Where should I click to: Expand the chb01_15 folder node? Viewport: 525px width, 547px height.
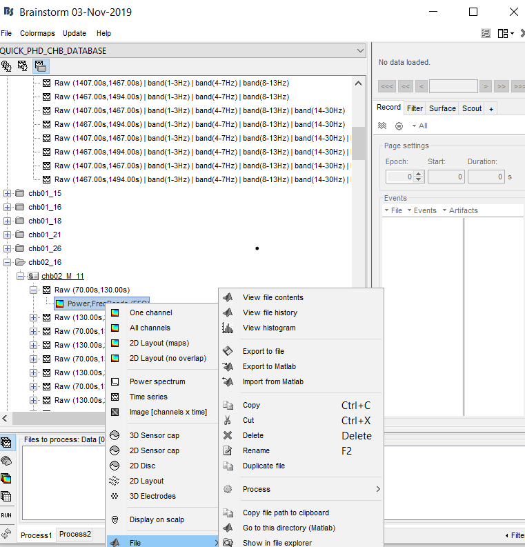(8, 193)
